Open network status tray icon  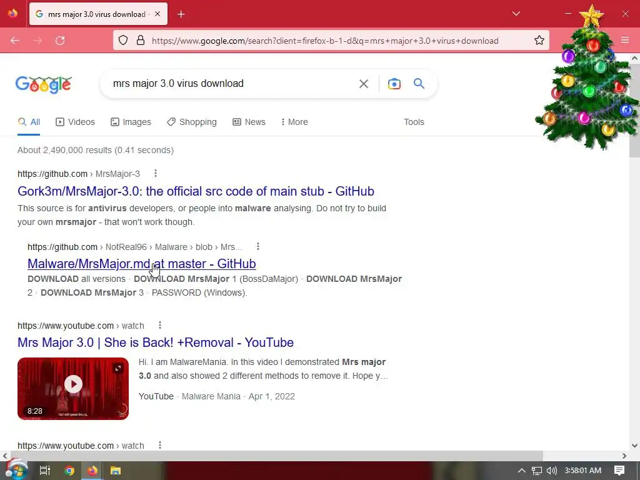click(536, 471)
